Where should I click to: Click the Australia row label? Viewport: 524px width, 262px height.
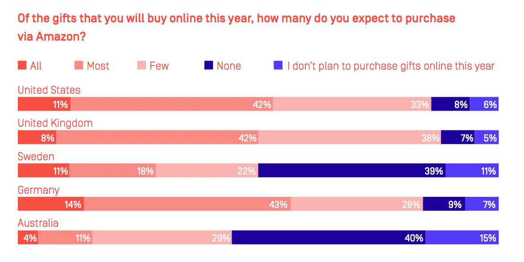pyautogui.click(x=38, y=223)
